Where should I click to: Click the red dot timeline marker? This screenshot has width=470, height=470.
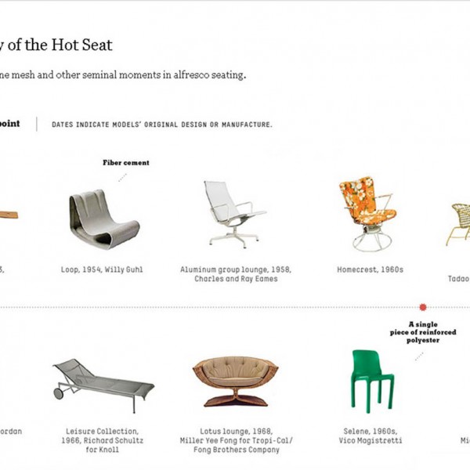423,307
